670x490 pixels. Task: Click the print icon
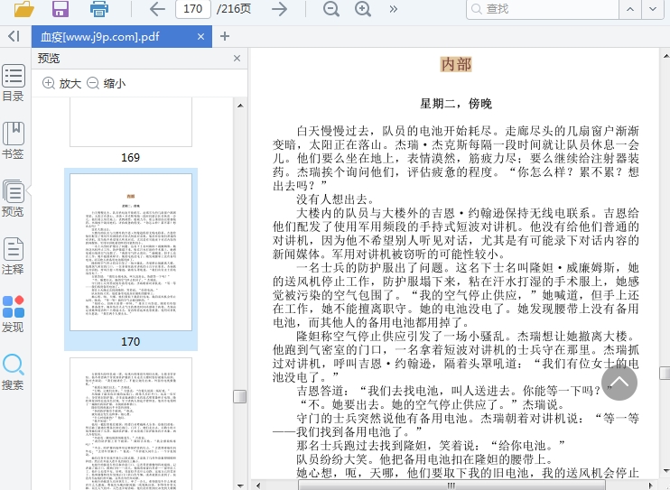[x=98, y=9]
